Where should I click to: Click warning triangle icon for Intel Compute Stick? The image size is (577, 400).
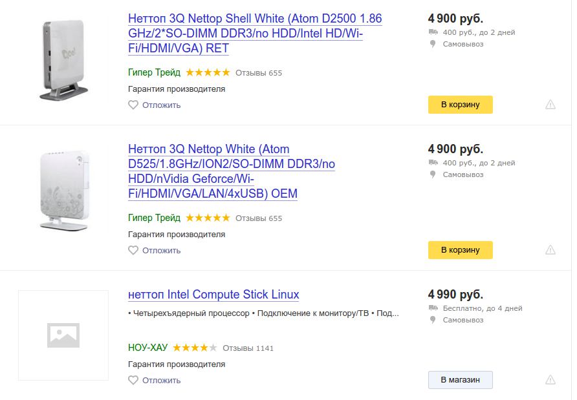pyautogui.click(x=550, y=380)
